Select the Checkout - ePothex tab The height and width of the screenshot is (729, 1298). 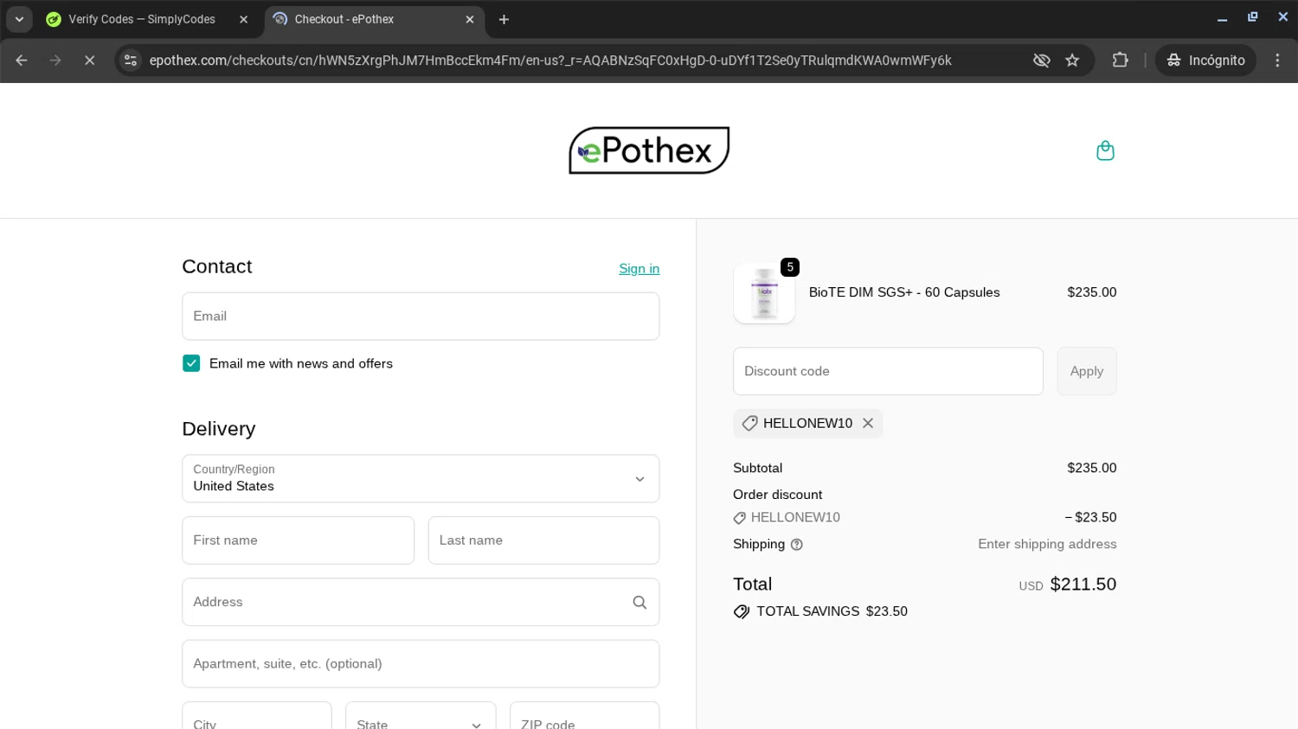374,19
